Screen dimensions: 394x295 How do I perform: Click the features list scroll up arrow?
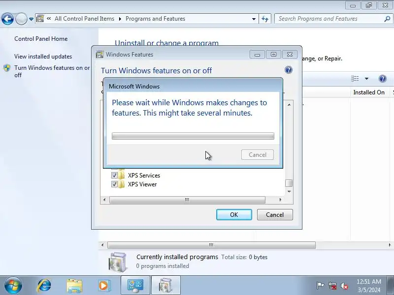point(289,104)
